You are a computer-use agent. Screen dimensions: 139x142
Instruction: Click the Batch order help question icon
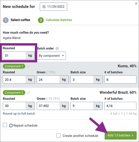[x=57, y=48]
